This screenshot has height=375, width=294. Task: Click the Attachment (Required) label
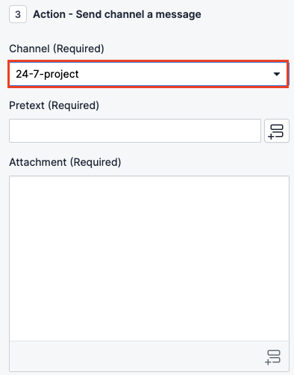click(x=65, y=162)
